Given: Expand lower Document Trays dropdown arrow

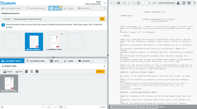Looking at the screenshot, I should pyautogui.click(x=23, y=62).
